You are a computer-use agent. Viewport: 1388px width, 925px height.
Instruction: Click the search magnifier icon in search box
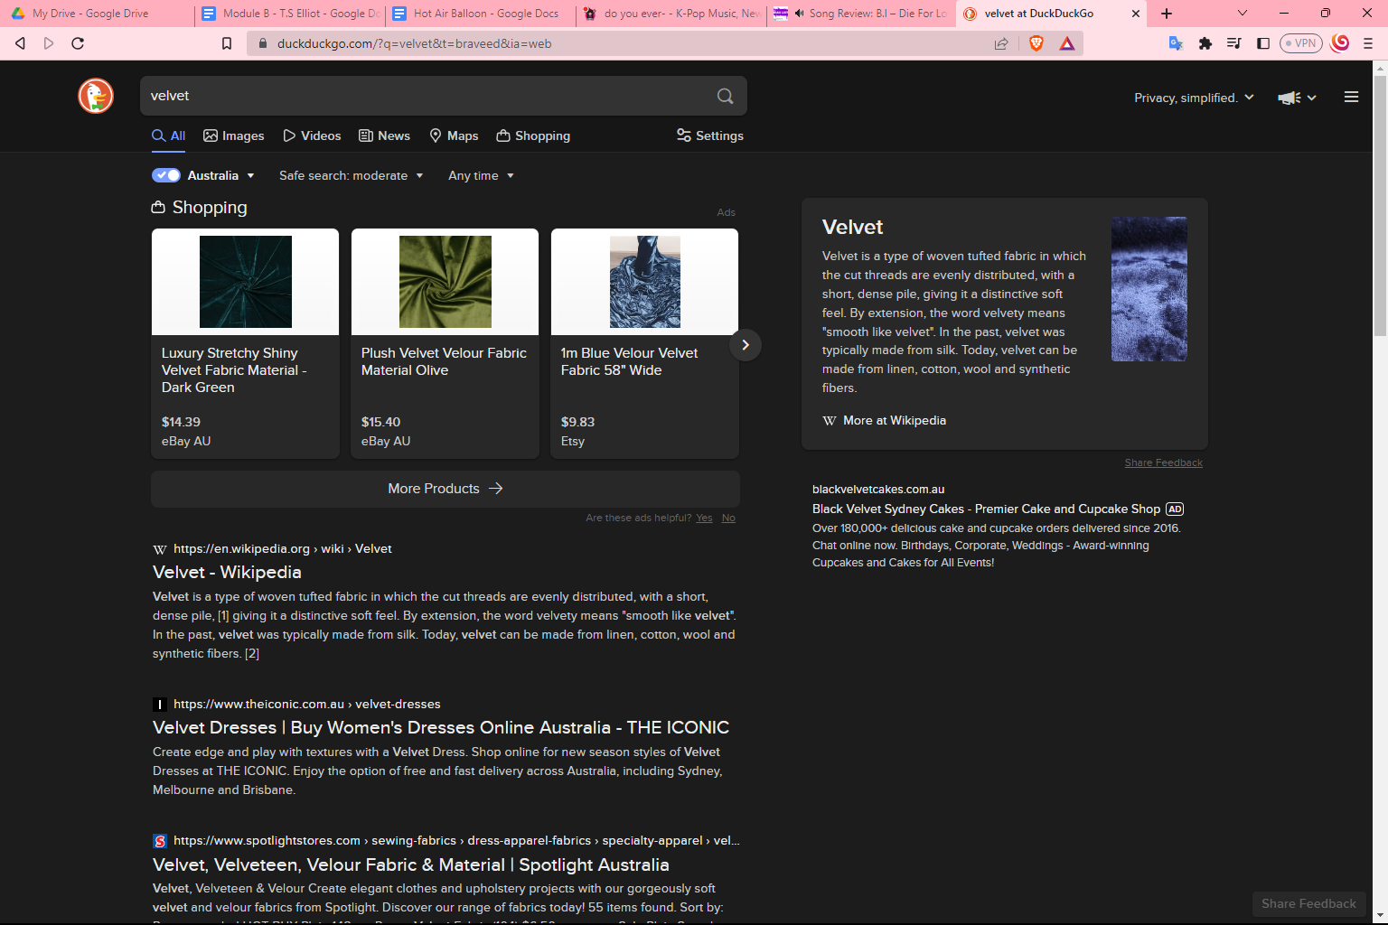point(725,96)
